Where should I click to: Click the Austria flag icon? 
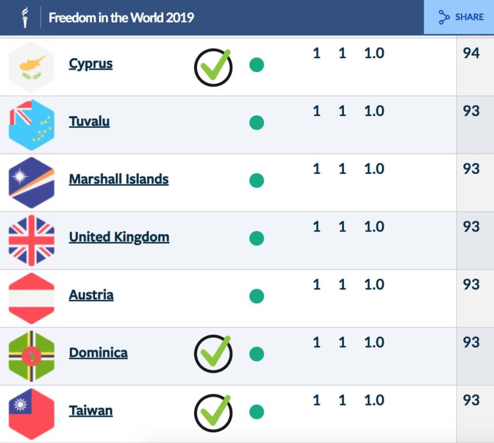pos(31,299)
